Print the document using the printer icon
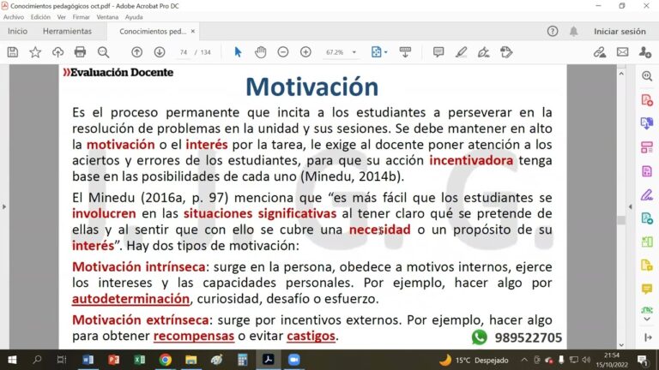 80,52
